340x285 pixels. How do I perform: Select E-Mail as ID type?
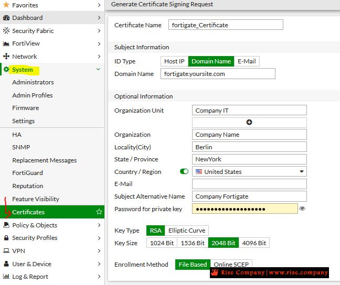247,61
